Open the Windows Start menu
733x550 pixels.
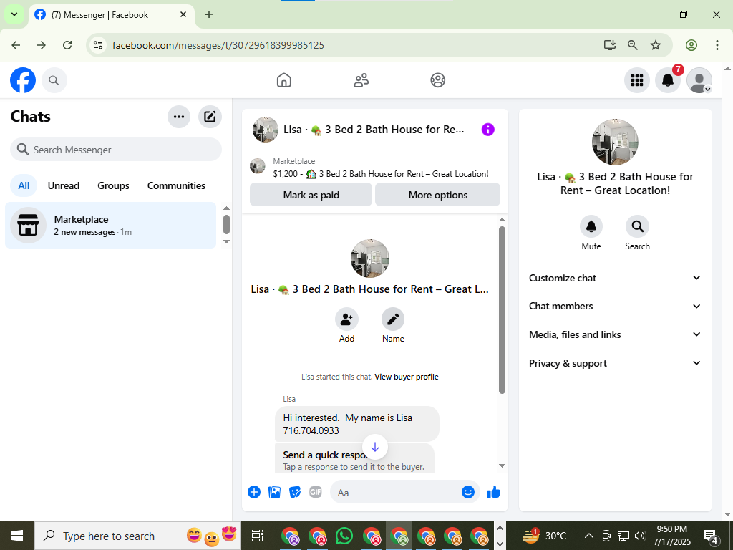click(x=17, y=536)
